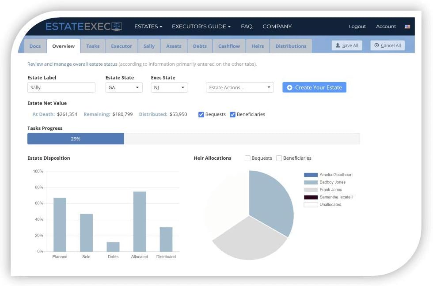Open the Exec State dropdown

pyautogui.click(x=169, y=87)
